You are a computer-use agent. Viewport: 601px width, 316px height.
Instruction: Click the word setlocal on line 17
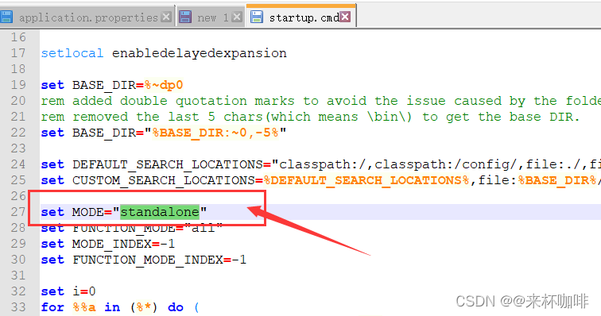[72, 53]
